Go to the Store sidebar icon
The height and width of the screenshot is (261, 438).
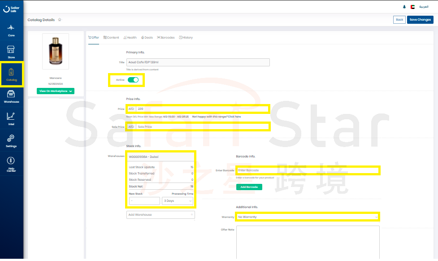pos(12,51)
